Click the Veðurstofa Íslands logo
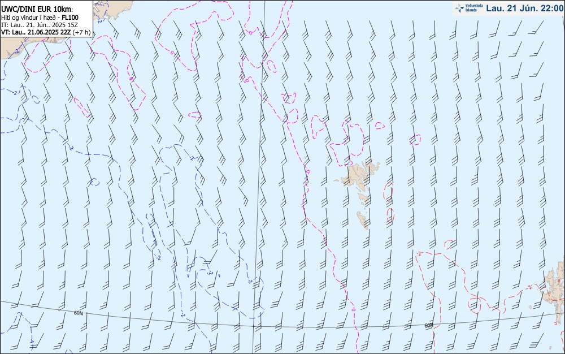The height and width of the screenshot is (354, 565). (469, 8)
